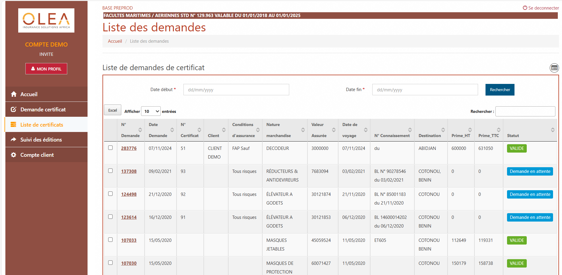Click the Date début input field
The height and width of the screenshot is (275, 562).
click(236, 90)
